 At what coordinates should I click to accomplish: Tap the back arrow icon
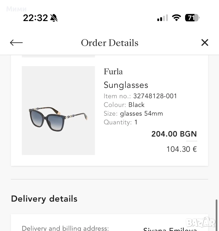tap(16, 43)
